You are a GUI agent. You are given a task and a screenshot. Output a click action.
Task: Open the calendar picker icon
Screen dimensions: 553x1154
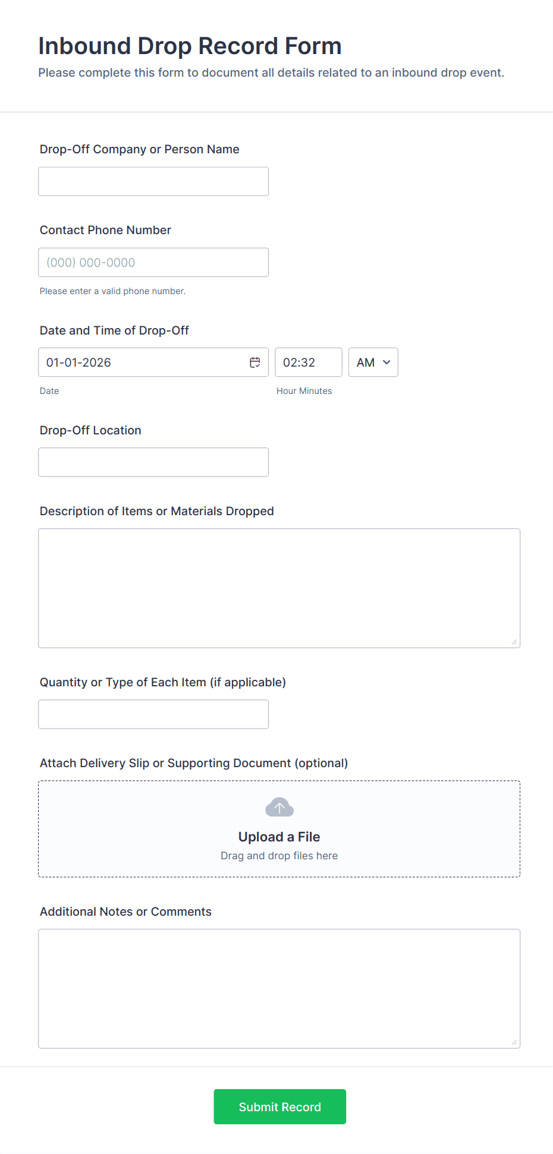click(x=255, y=362)
